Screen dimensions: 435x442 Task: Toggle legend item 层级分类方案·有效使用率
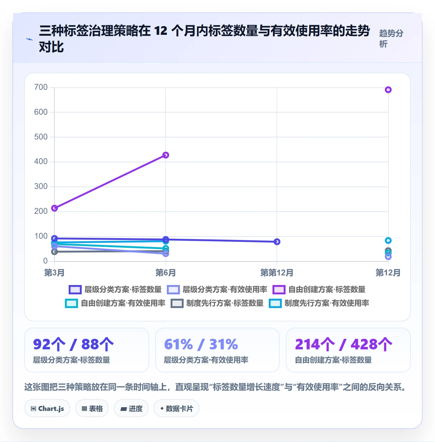click(217, 290)
